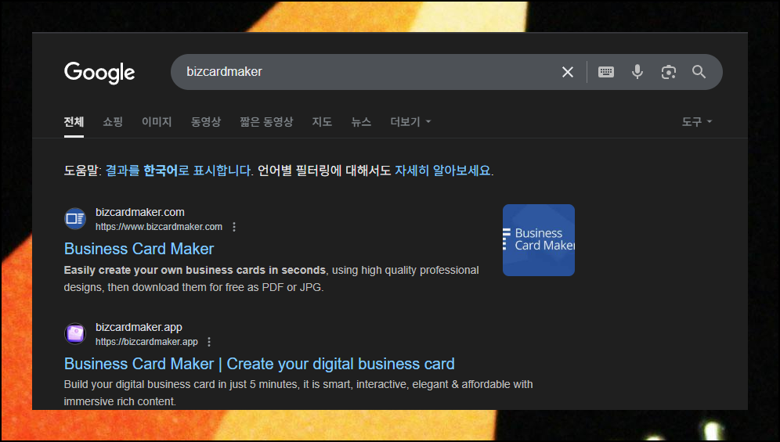Image resolution: width=780 pixels, height=442 pixels.
Task: Clear the search box with the X icon
Action: pos(568,72)
